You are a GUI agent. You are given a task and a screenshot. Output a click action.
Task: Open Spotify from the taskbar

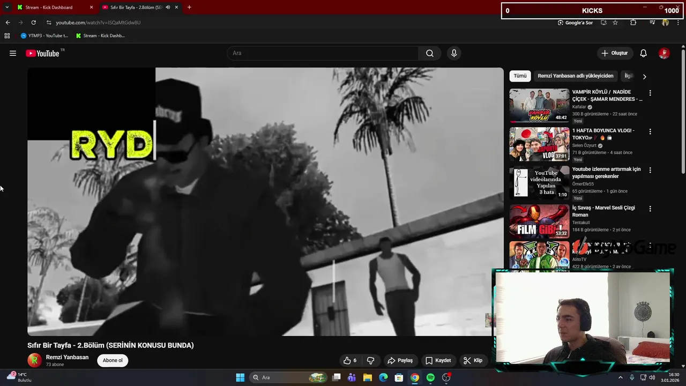pos(430,377)
